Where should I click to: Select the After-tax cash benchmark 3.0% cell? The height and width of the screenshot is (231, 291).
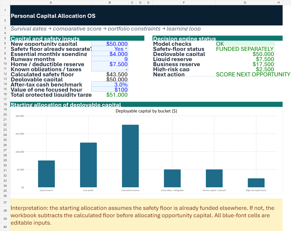[x=110, y=84]
